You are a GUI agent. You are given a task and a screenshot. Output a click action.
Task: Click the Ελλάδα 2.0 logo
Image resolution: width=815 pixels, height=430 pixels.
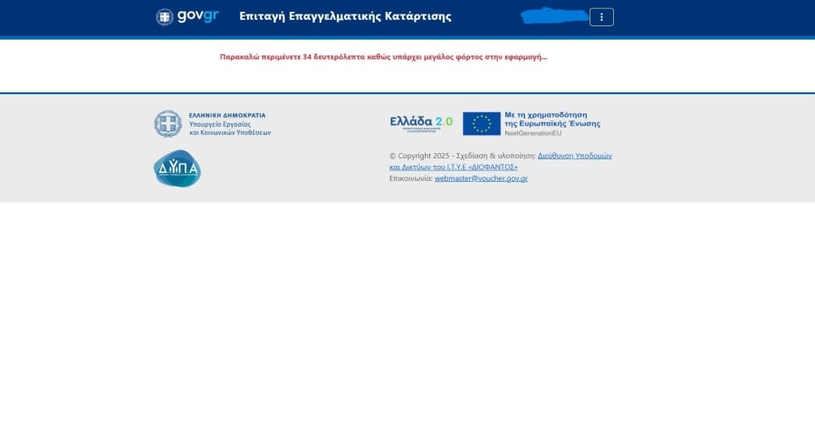(x=421, y=123)
